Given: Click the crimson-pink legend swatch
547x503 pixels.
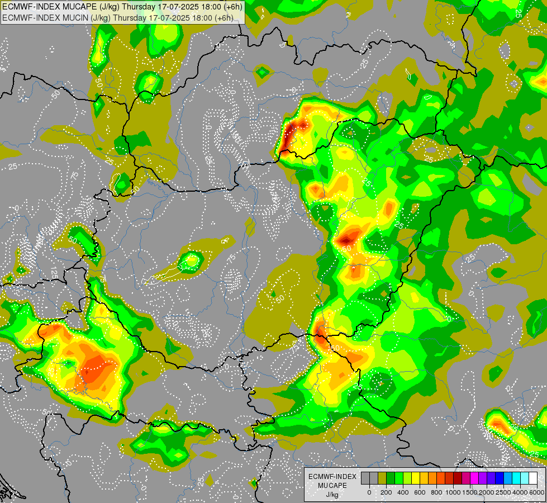Looking at the screenshot, I should pos(466,478).
